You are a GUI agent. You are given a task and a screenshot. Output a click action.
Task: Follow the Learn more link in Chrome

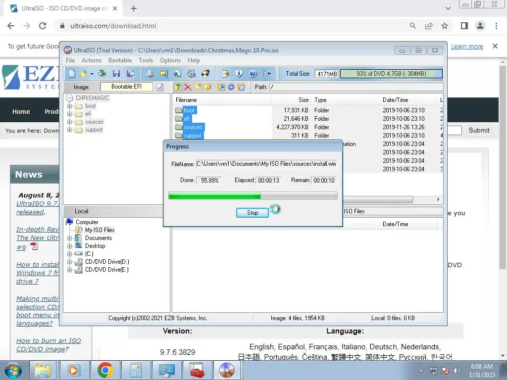[467, 47]
